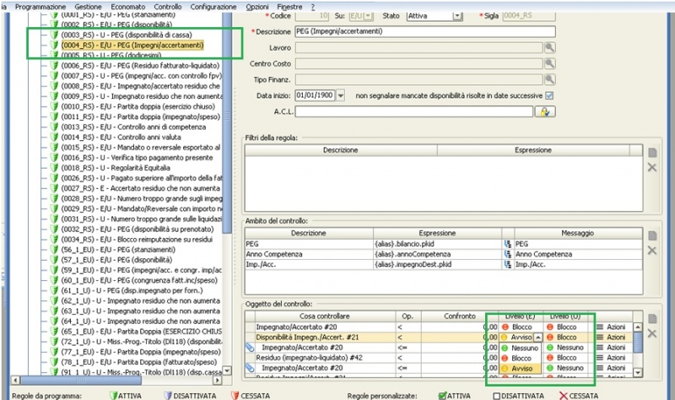
Task: Open the Lavoro lookup search icon
Action: [x=549, y=48]
